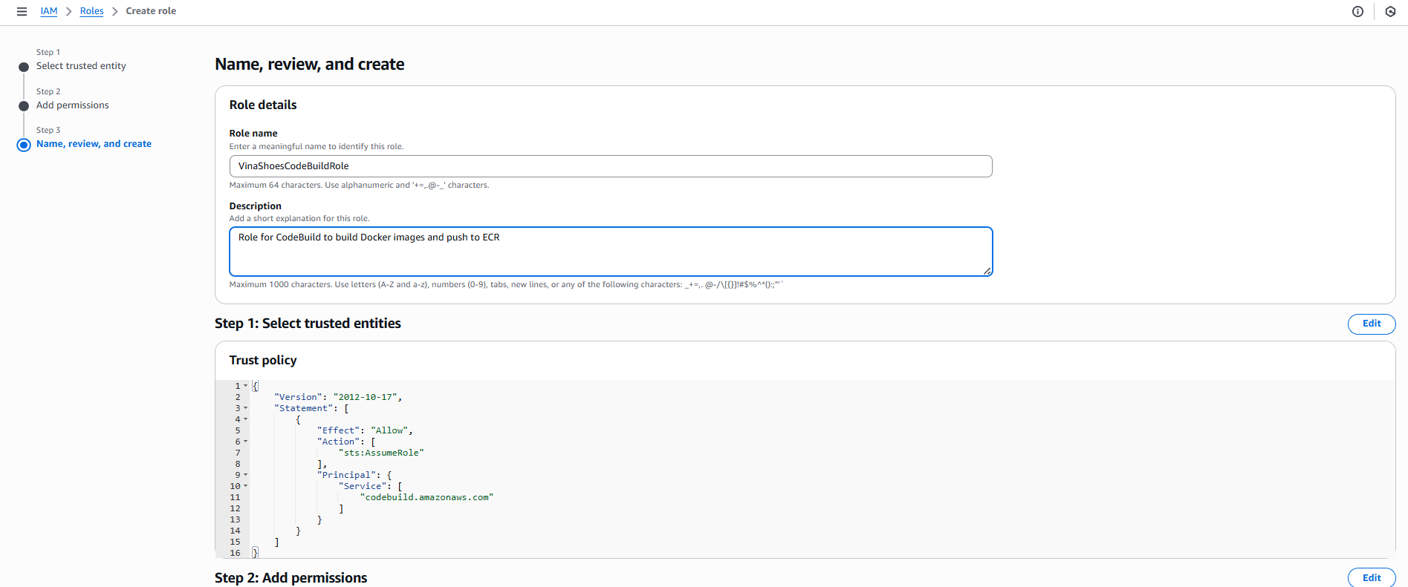Viewport: 1408px width, 587px height.
Task: Collapse the Service array on line 10
Action: [x=246, y=486]
